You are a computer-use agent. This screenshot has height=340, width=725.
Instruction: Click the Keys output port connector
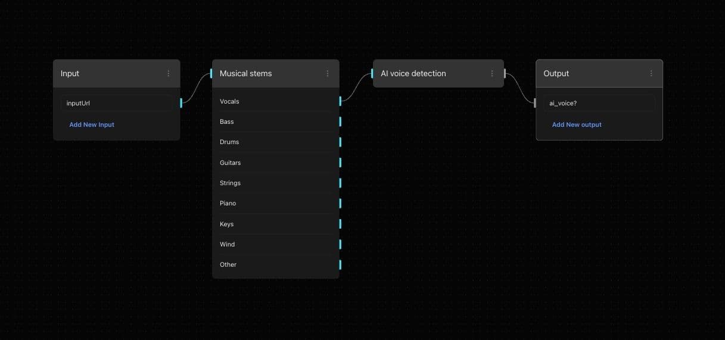tap(340, 224)
